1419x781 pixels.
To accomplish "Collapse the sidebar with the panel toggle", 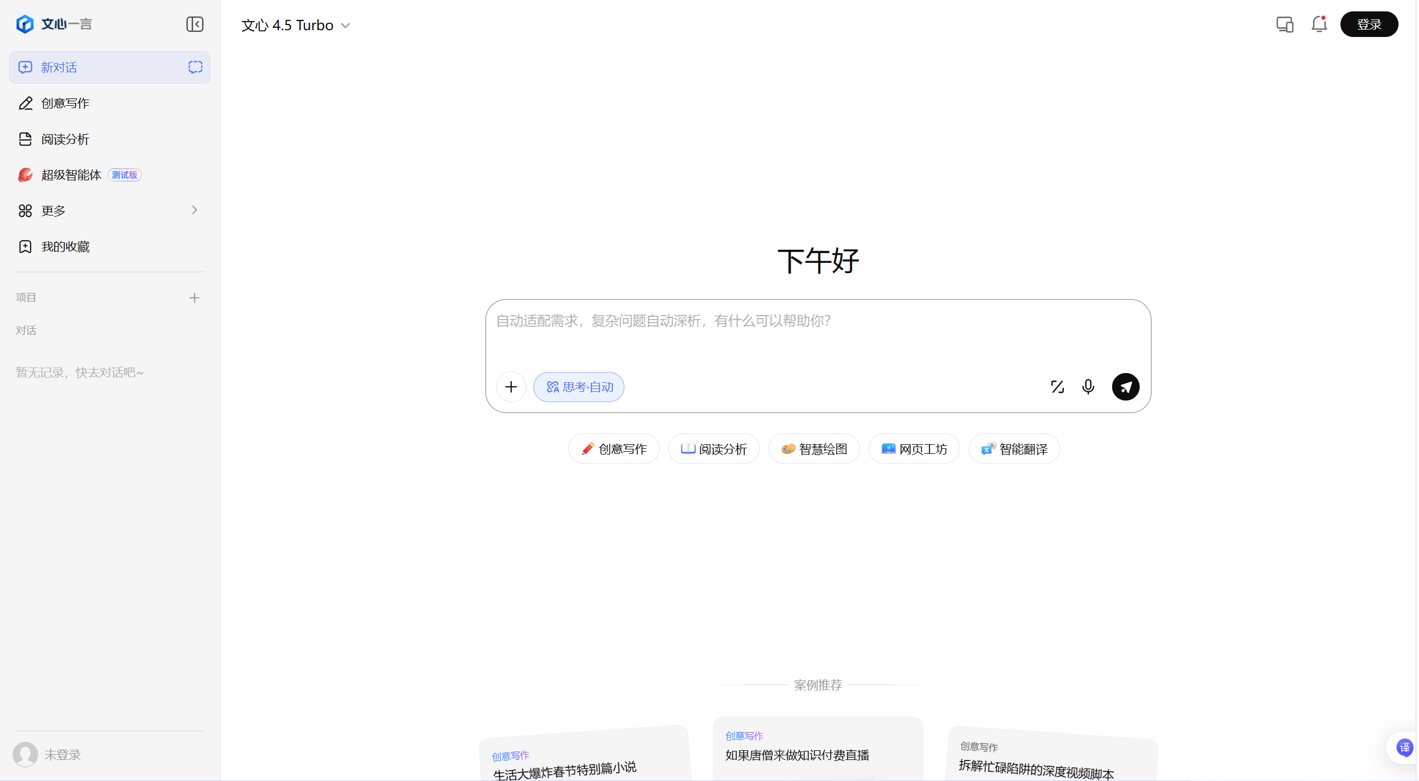I will pyautogui.click(x=194, y=24).
